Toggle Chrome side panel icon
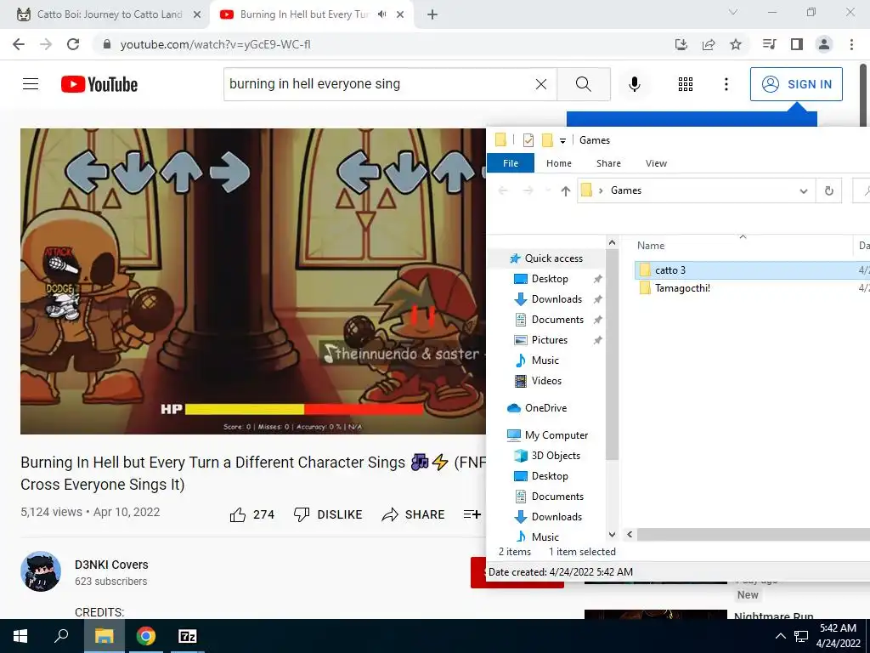The width and height of the screenshot is (870, 653). [x=797, y=44]
